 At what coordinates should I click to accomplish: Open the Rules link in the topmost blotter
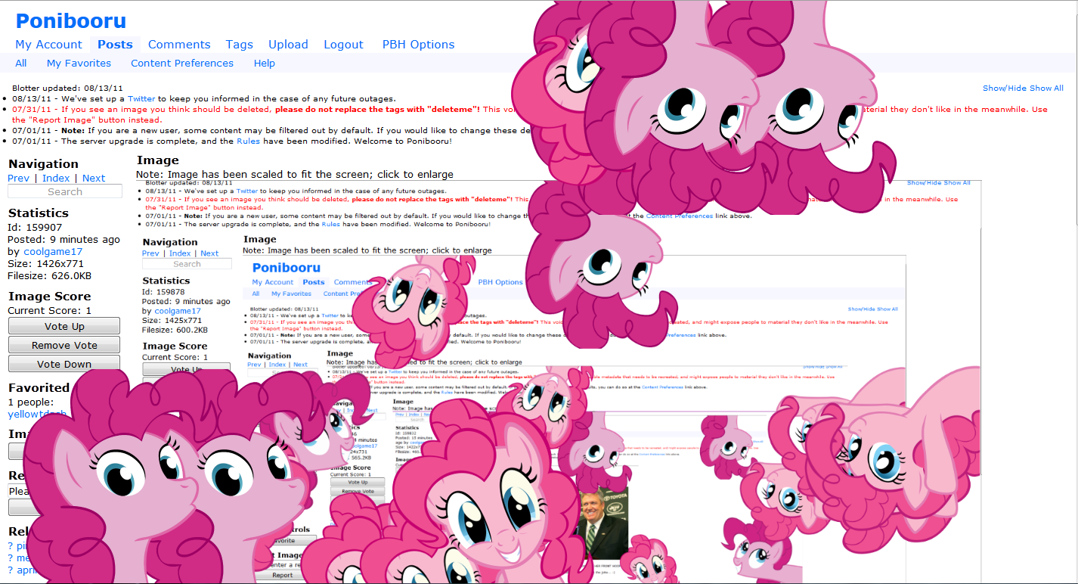[x=246, y=141]
